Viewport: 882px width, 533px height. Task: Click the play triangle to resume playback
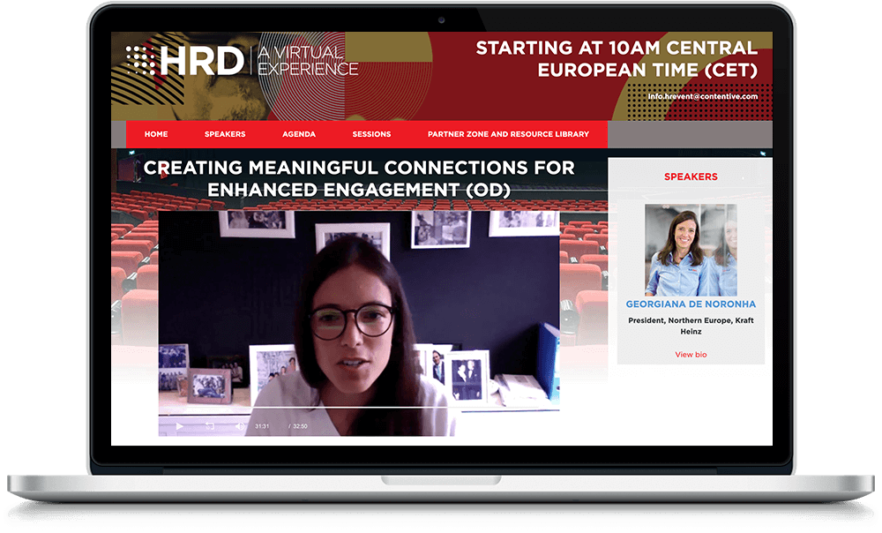point(180,424)
